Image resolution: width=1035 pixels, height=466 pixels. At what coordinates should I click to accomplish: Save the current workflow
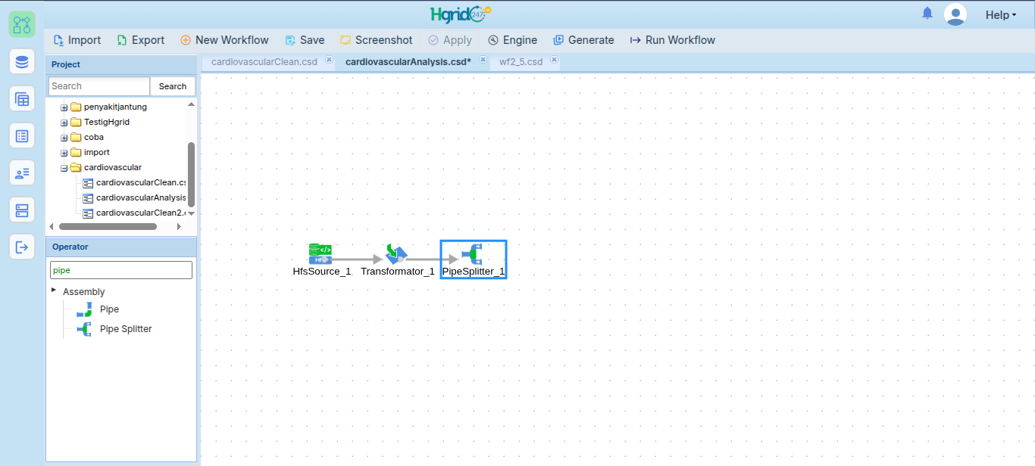(x=305, y=40)
